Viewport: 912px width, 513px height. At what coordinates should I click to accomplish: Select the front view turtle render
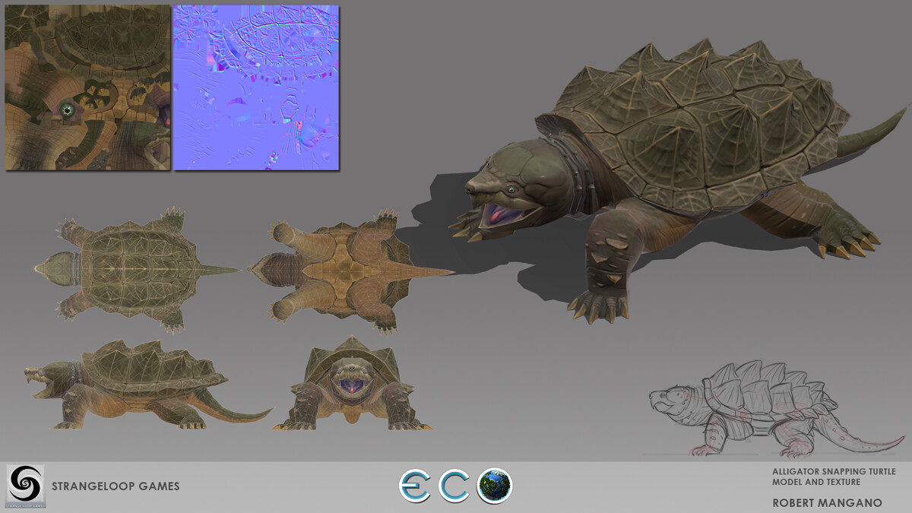tap(352, 384)
